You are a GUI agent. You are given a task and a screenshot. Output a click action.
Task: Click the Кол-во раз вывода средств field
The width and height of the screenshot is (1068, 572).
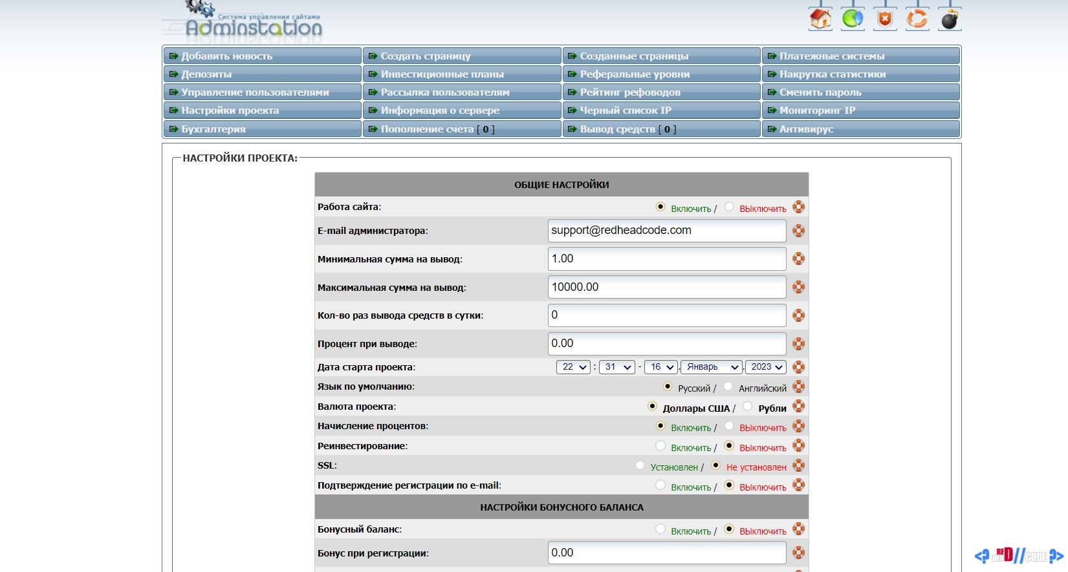tap(667, 315)
